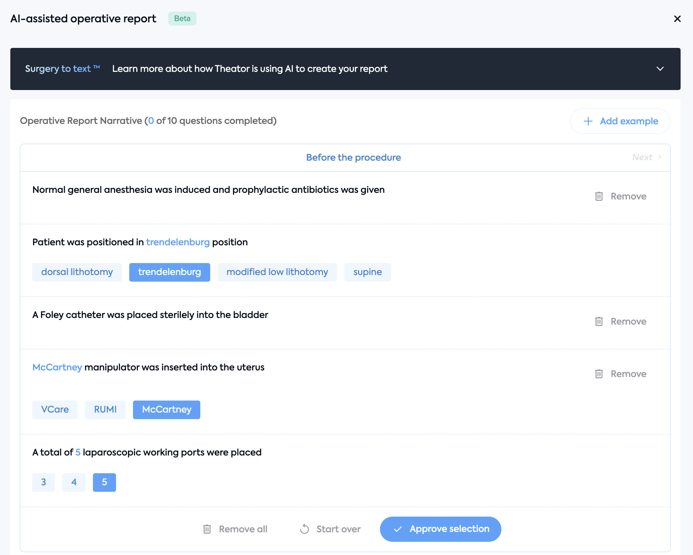The width and height of the screenshot is (693, 555).
Task: Go to the Next section
Action: [x=647, y=157]
